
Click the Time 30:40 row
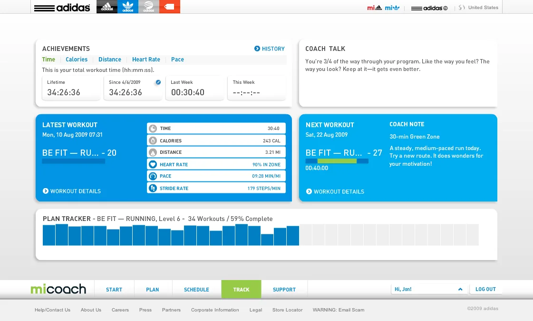tap(216, 128)
